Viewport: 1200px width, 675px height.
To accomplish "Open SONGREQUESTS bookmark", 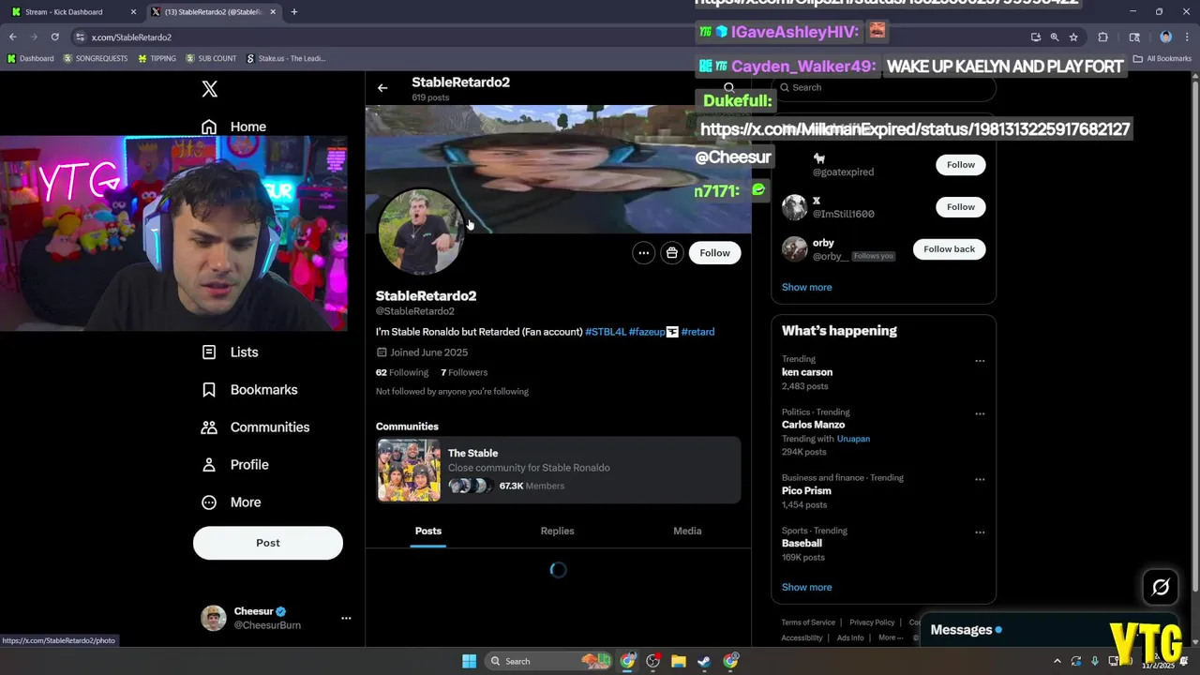I will 97,58.
